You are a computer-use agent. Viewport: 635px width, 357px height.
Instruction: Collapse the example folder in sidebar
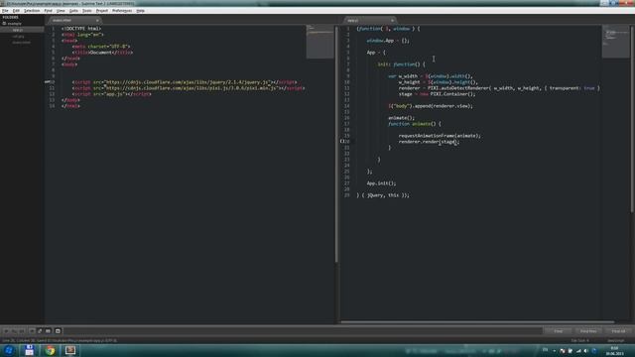[4, 24]
